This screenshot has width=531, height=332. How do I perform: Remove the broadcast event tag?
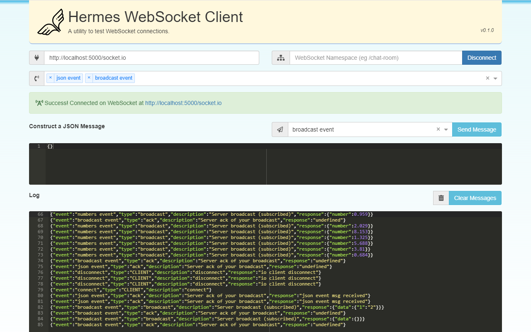click(89, 78)
